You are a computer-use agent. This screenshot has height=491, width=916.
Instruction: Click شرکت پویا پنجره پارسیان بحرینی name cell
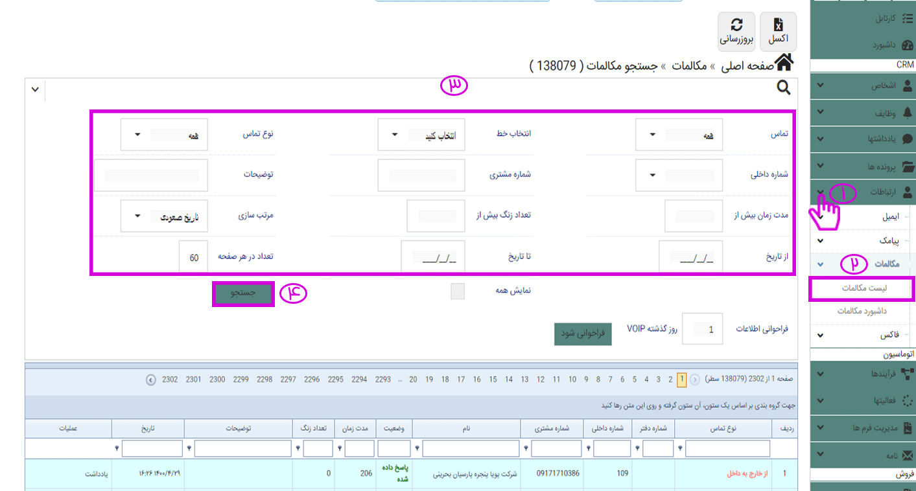(x=465, y=474)
